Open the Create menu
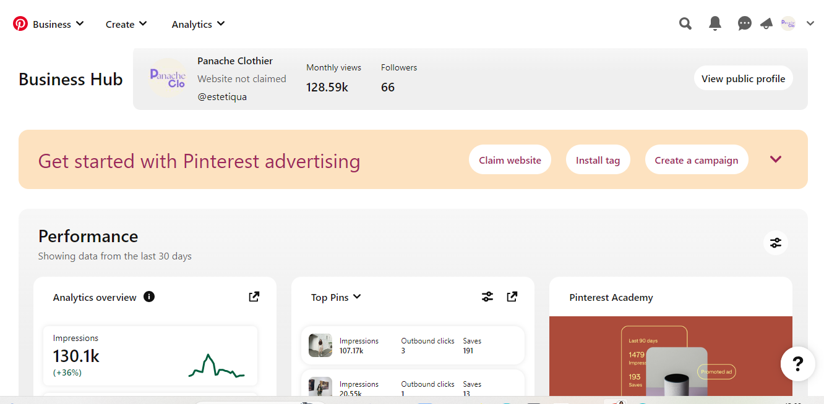This screenshot has width=824, height=404. coord(126,24)
